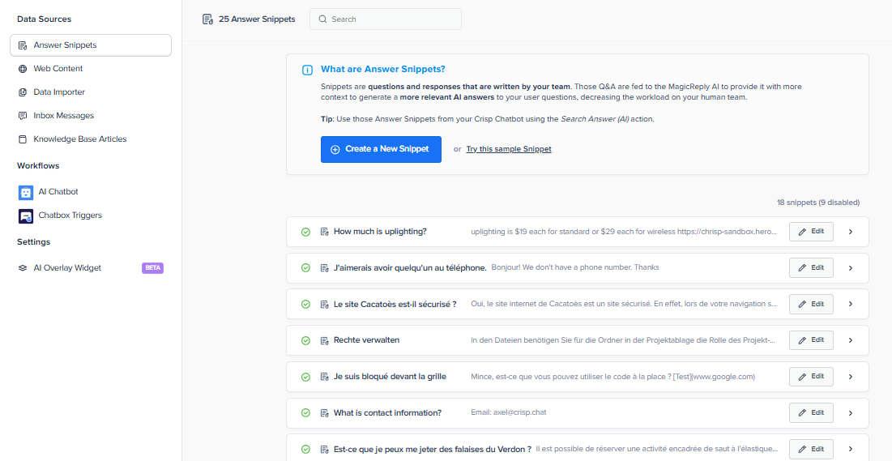Edit the What is contact information snippet
The height and width of the screenshot is (461, 892).
coord(811,412)
